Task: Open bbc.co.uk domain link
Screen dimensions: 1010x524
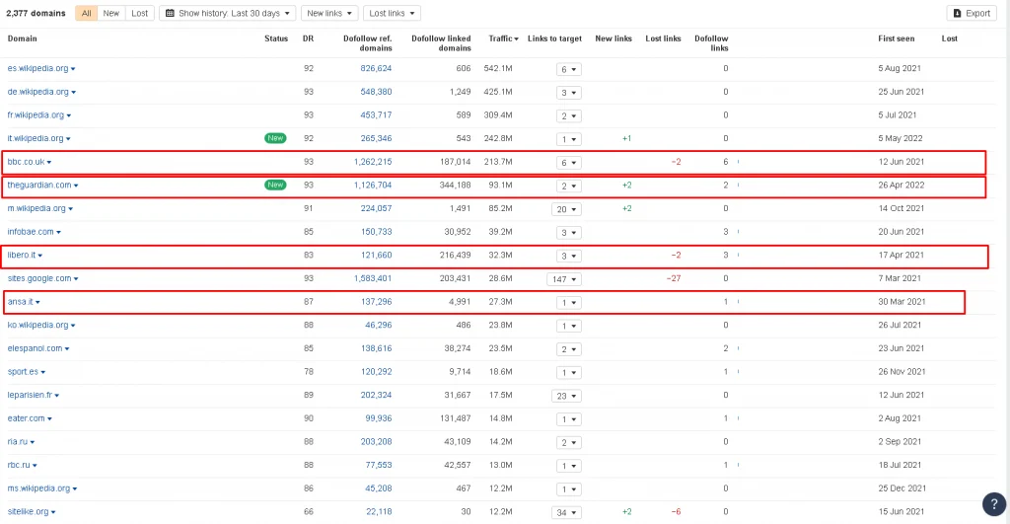Action: (x=26, y=162)
